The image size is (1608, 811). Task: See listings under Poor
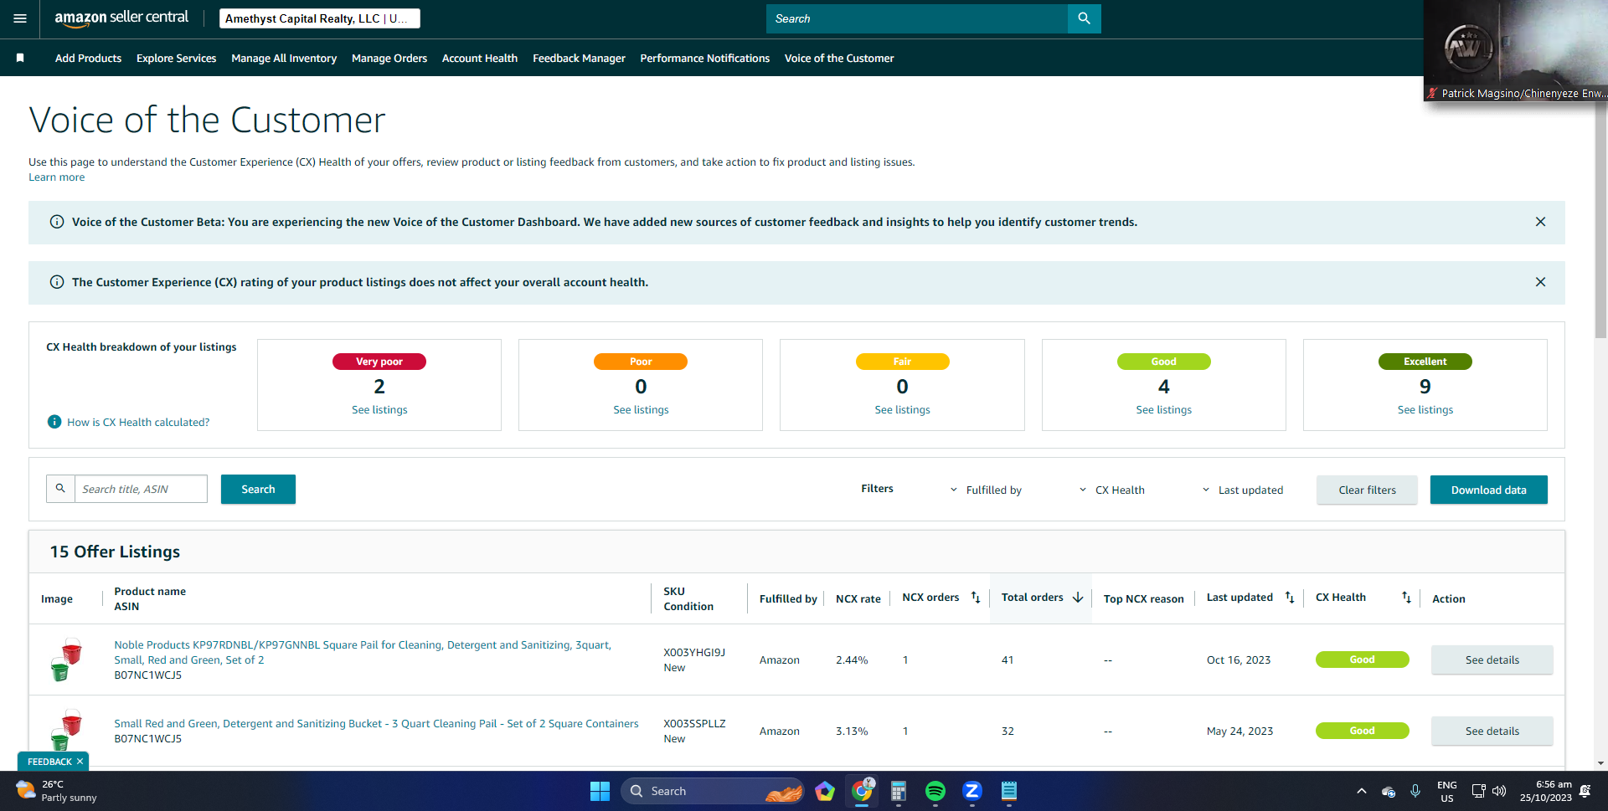click(641, 409)
